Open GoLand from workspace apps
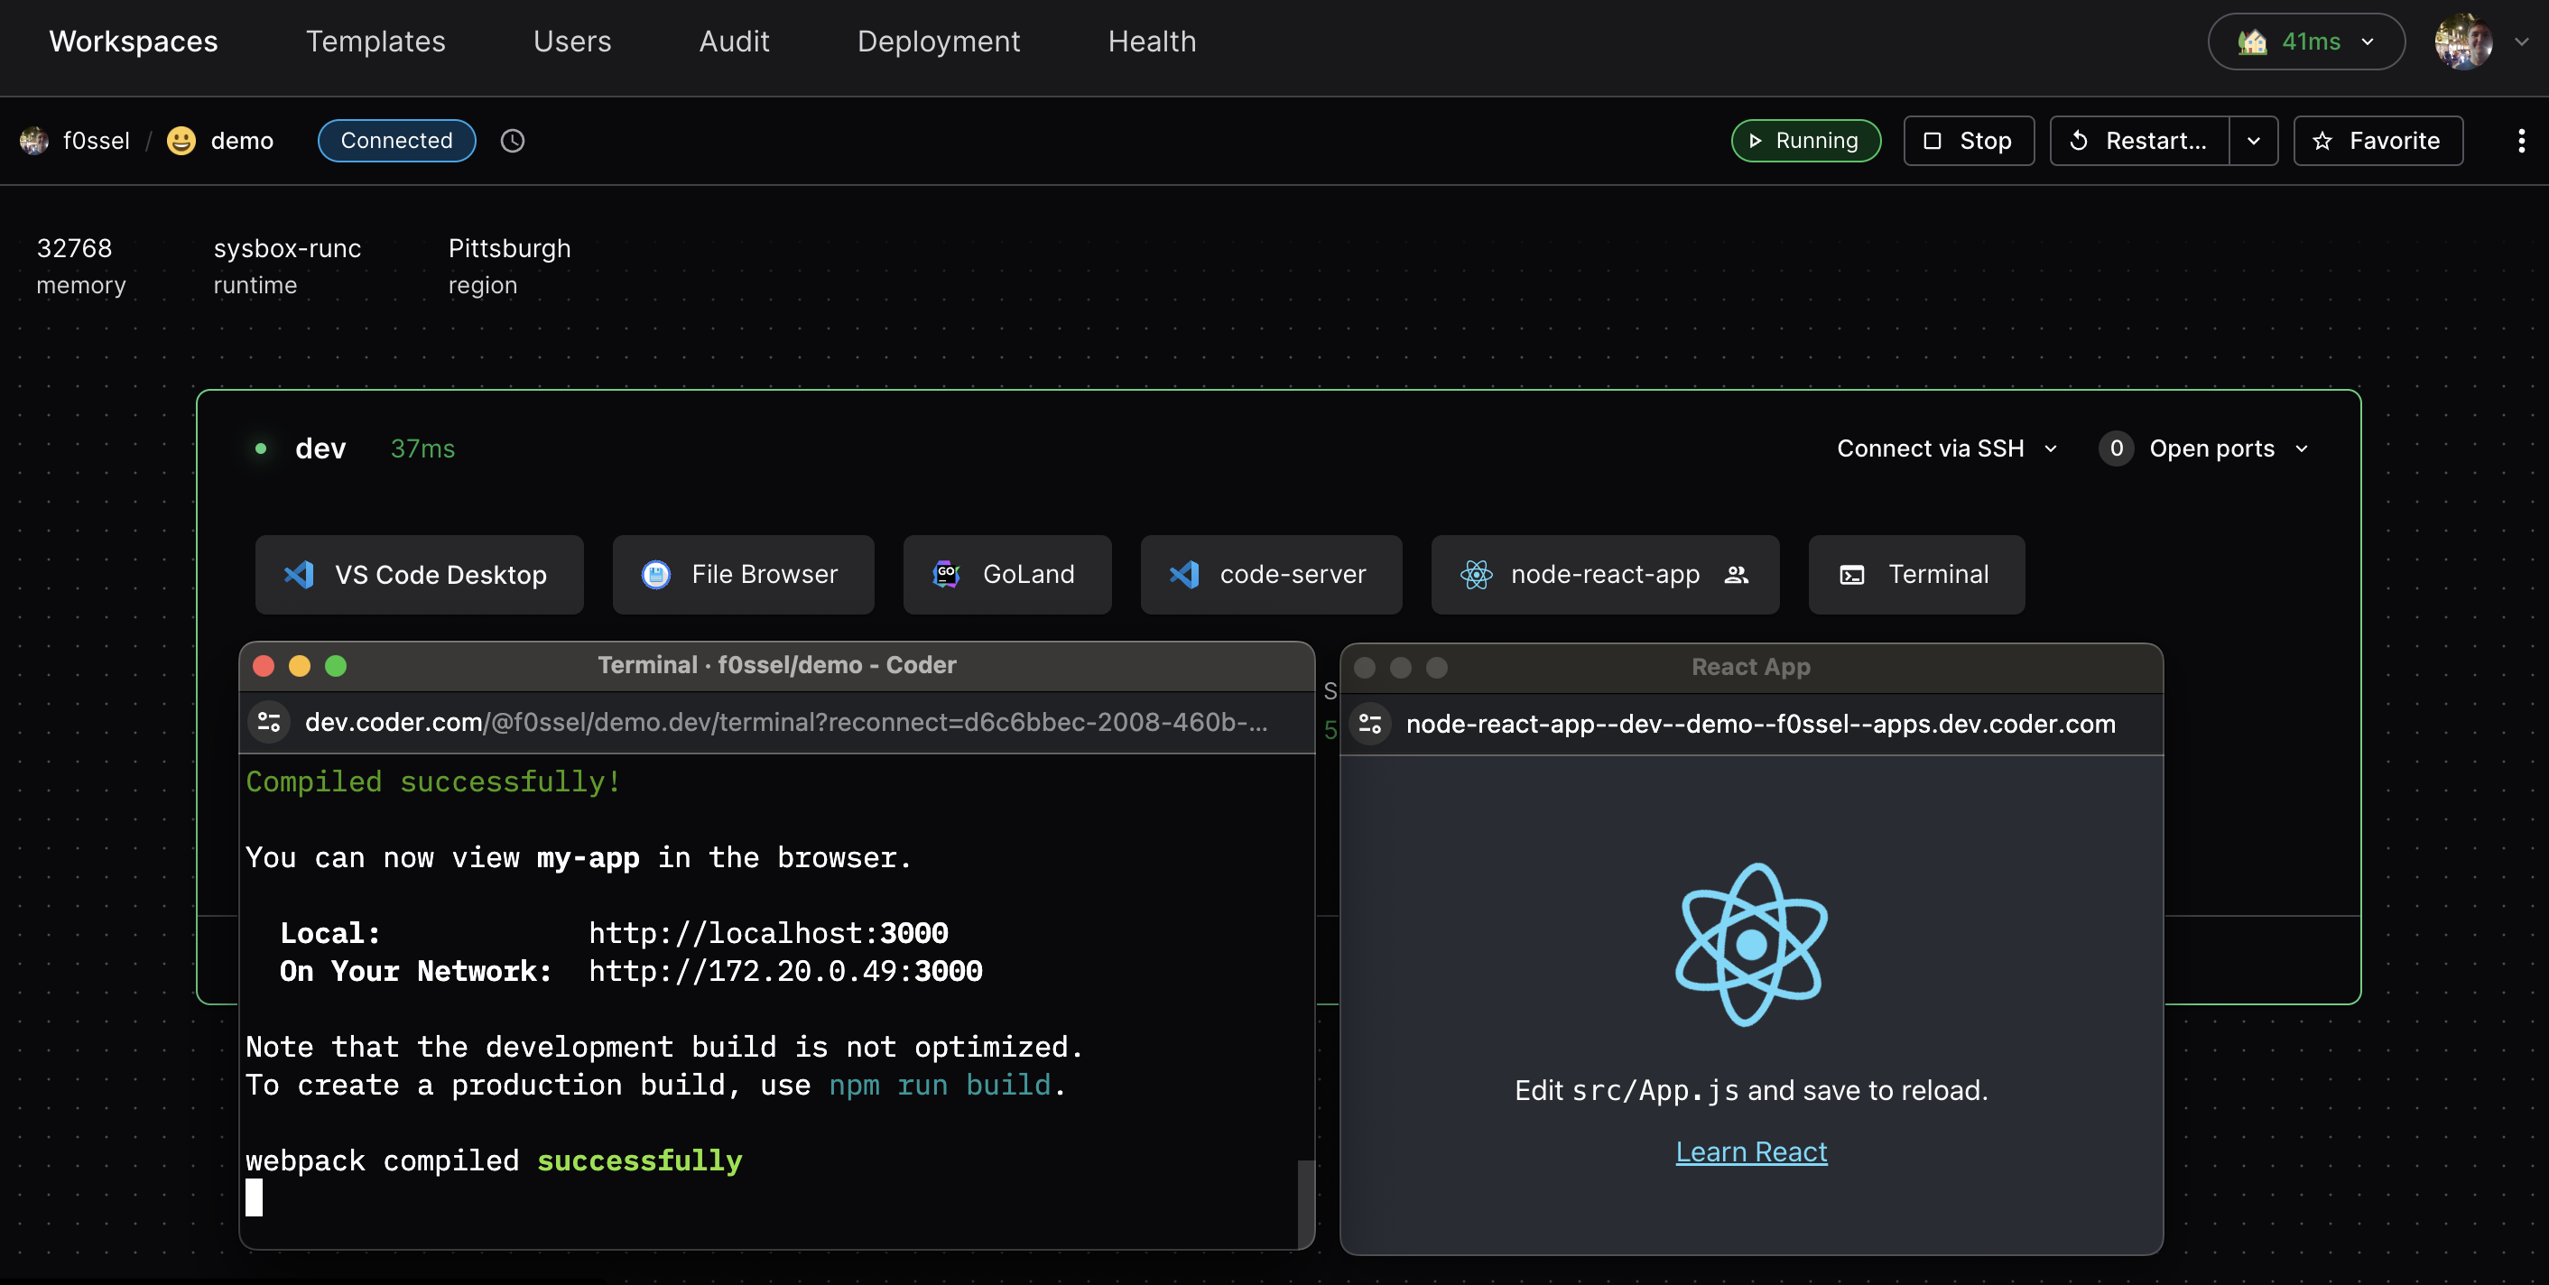This screenshot has height=1285, width=2549. 1006,574
